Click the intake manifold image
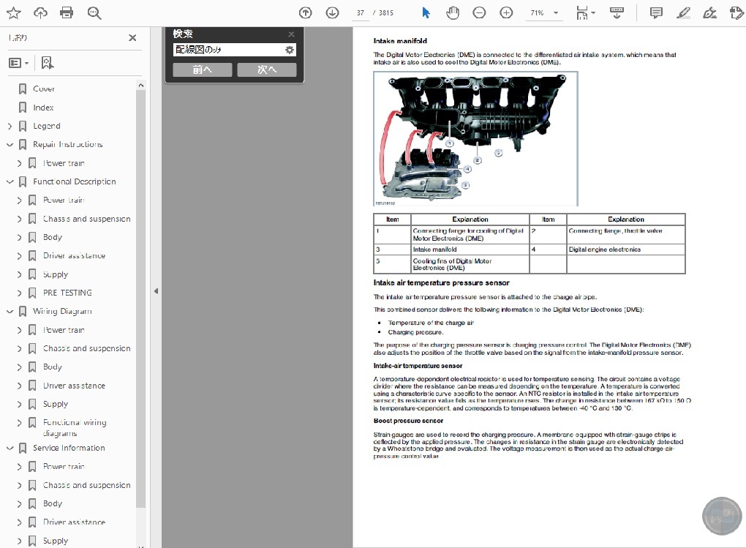Image resolution: width=746 pixels, height=548 pixels. [x=476, y=138]
